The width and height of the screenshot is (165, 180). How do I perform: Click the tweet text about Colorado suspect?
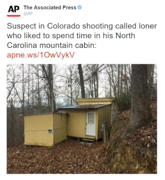82,36
